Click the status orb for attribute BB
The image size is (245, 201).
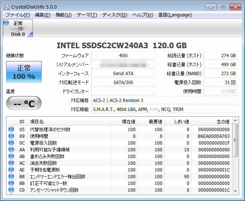coord(11,183)
